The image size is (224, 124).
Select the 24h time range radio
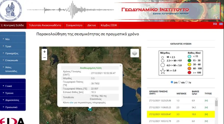coord(172,82)
